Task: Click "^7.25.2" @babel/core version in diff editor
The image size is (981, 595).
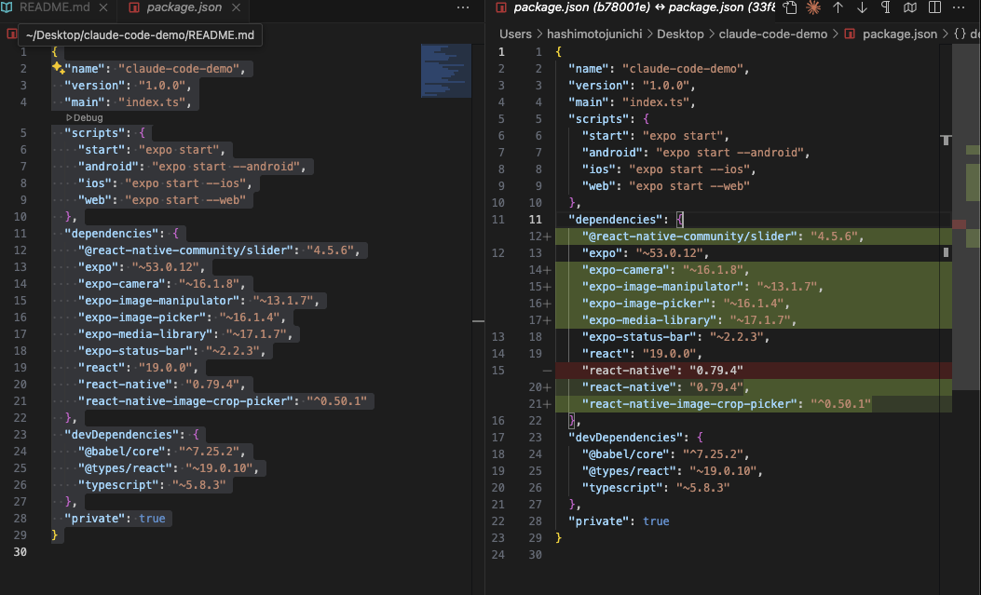Action: pyautogui.click(x=714, y=454)
